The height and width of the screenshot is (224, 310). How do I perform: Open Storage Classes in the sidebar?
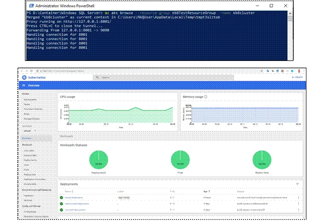point(32,119)
